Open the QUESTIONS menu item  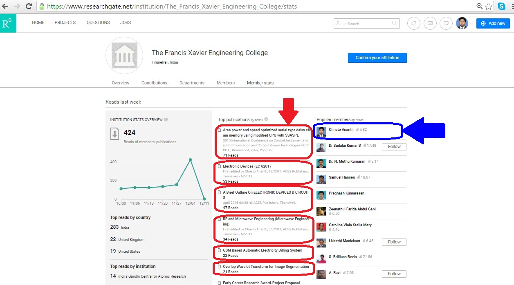pos(98,23)
